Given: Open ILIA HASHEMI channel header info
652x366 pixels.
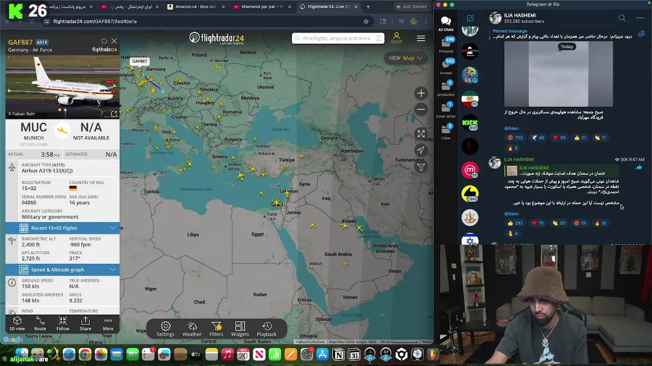Looking at the screenshot, I should (x=524, y=18).
